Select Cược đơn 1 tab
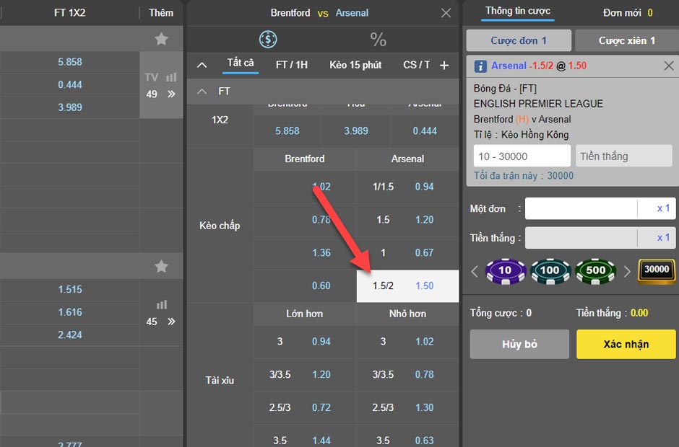This screenshot has width=679, height=447. [519, 40]
